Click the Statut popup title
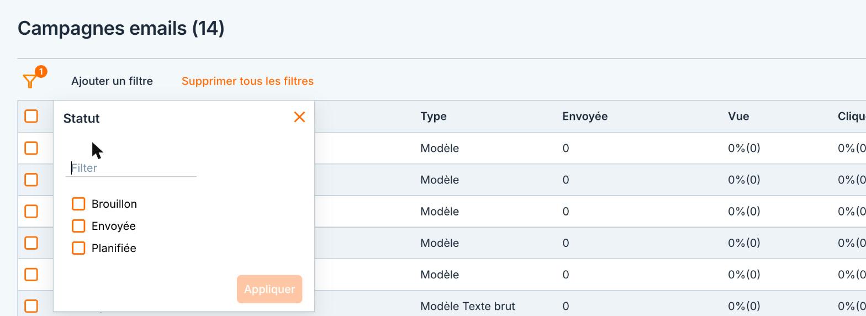Screen dimensions: 866x316 (x=82, y=118)
